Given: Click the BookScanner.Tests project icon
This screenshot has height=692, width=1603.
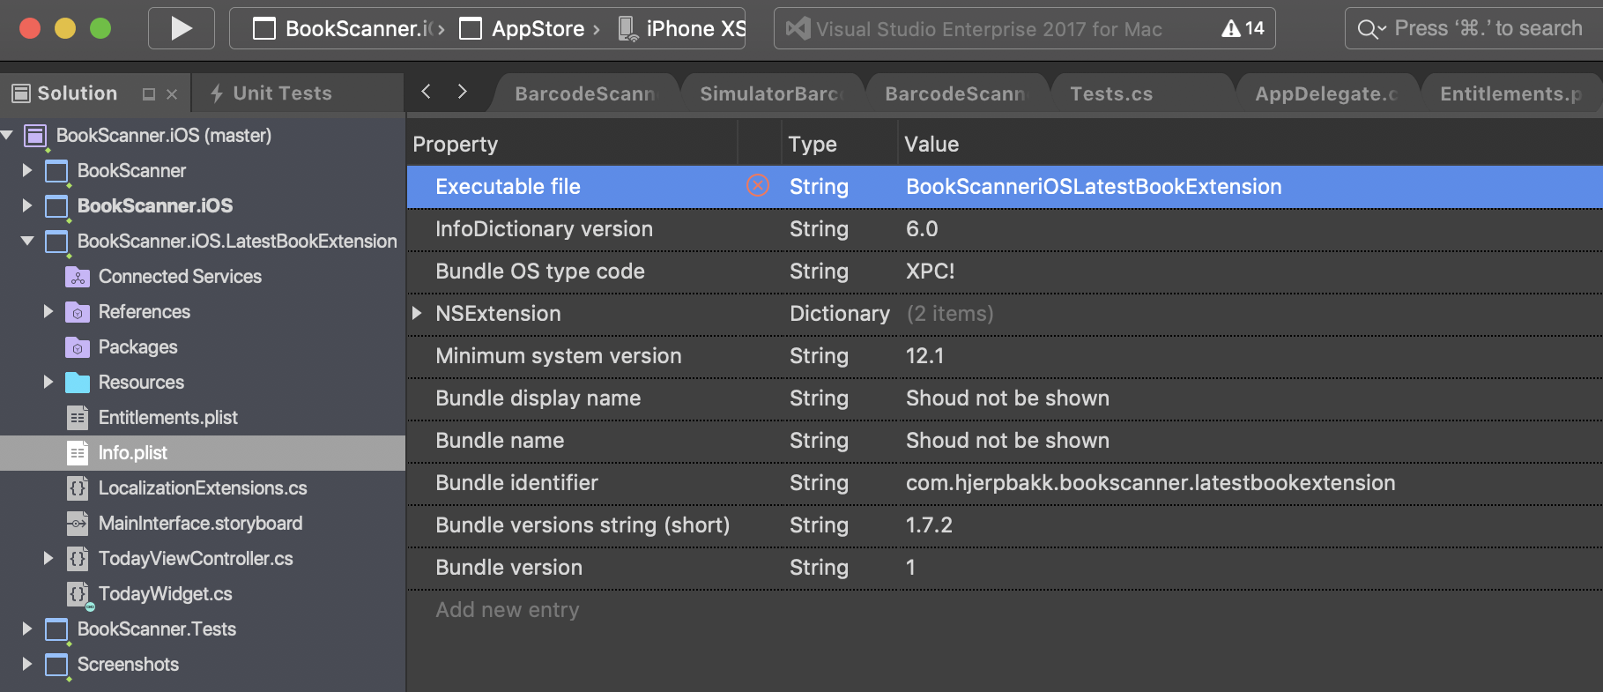Looking at the screenshot, I should tap(56, 629).
